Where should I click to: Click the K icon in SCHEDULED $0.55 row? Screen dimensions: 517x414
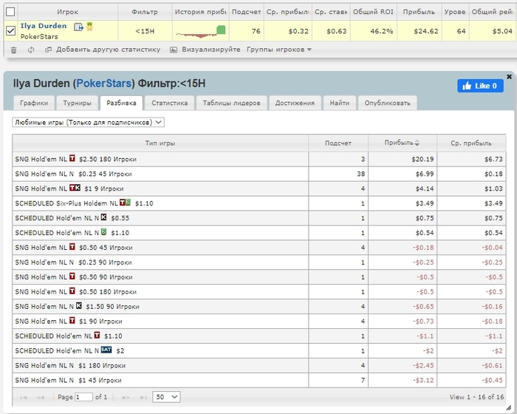click(x=104, y=217)
